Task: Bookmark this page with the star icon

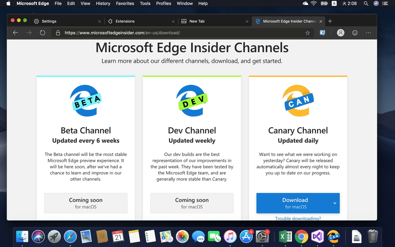Action: point(307,33)
